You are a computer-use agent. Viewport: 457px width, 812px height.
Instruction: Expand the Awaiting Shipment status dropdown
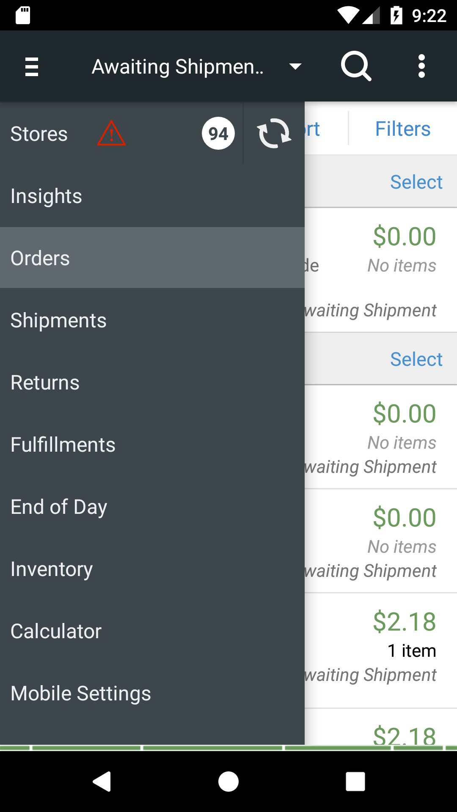click(x=295, y=66)
